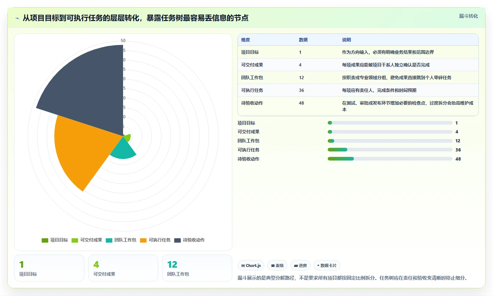Open the 项目目标 data card showing 1
The image size is (493, 296).
49,268
